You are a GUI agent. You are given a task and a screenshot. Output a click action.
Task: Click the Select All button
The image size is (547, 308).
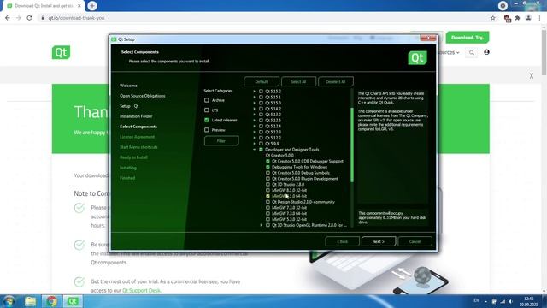(298, 82)
